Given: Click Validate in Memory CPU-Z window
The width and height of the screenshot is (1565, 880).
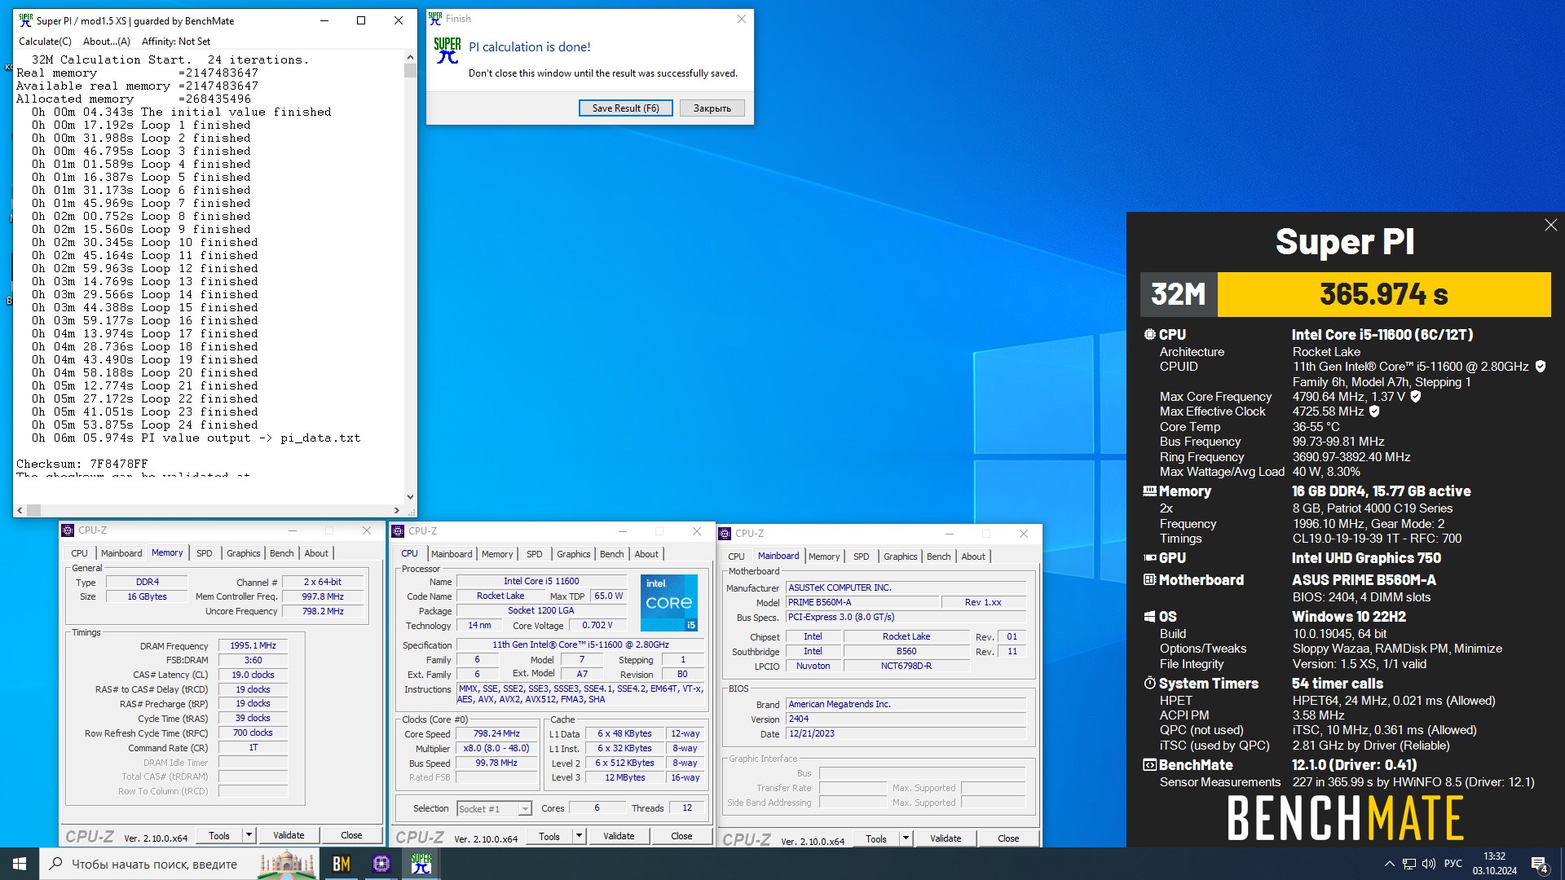Looking at the screenshot, I should [x=289, y=835].
